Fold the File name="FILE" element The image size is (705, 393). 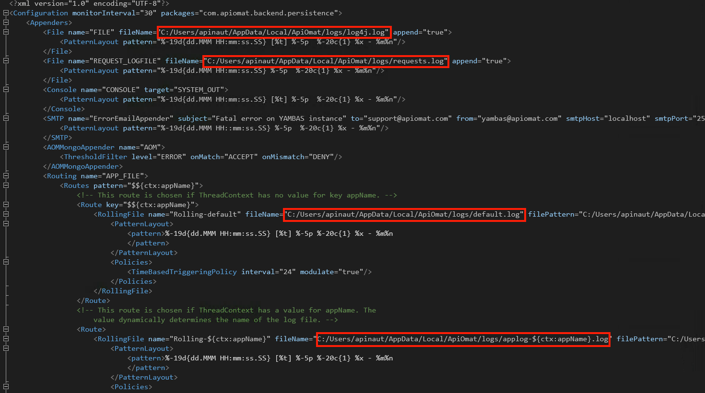[x=6, y=32]
